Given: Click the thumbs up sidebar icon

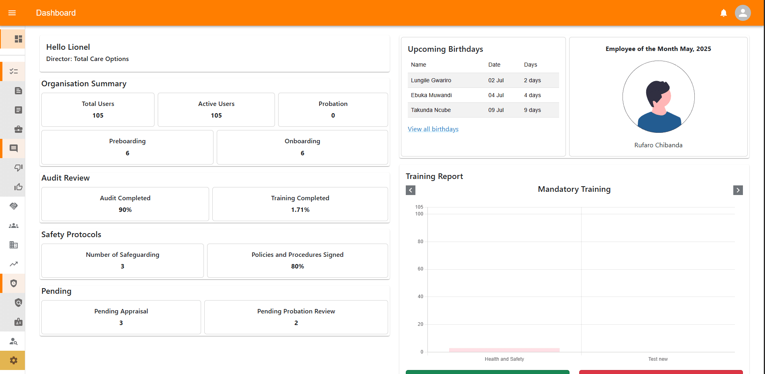Looking at the screenshot, I should pos(18,187).
